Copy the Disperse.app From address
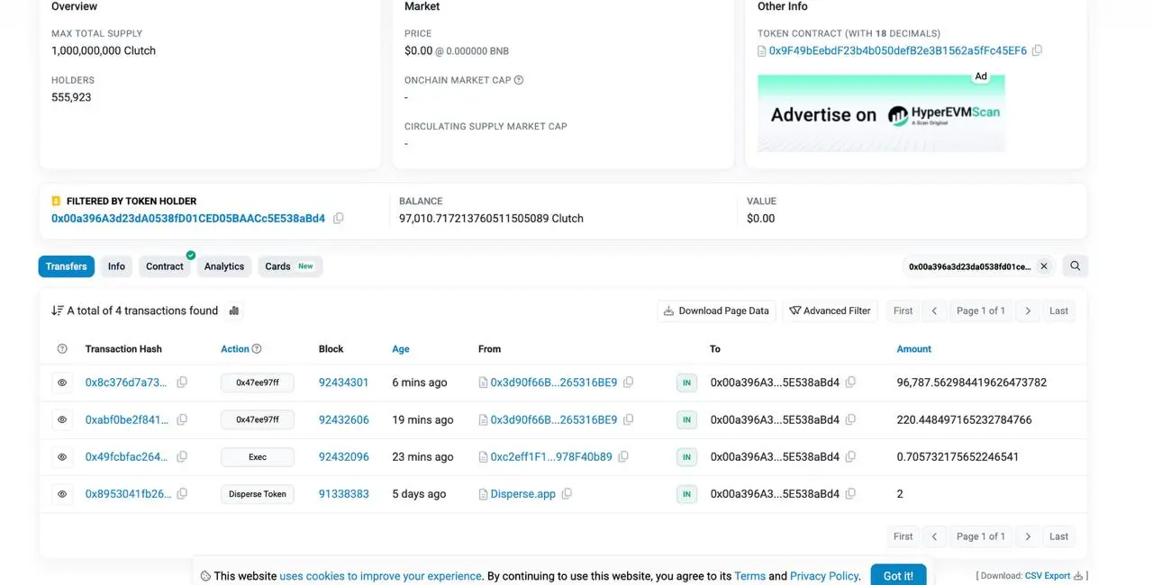The image size is (1153, 585). pyautogui.click(x=567, y=494)
